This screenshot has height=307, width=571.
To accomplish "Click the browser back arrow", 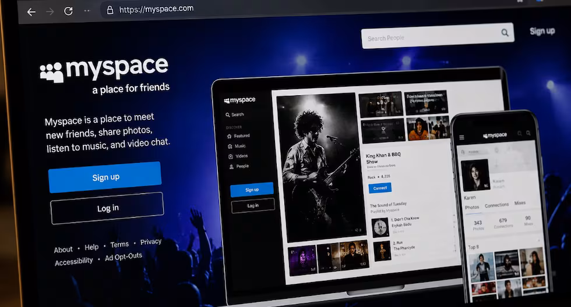I will pyautogui.click(x=31, y=12).
